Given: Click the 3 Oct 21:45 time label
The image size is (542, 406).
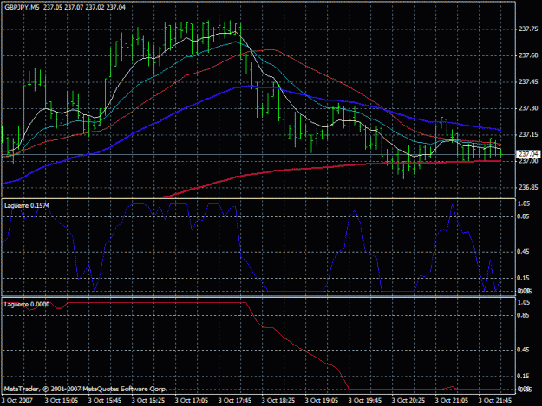Looking at the screenshot, I should (495, 401).
